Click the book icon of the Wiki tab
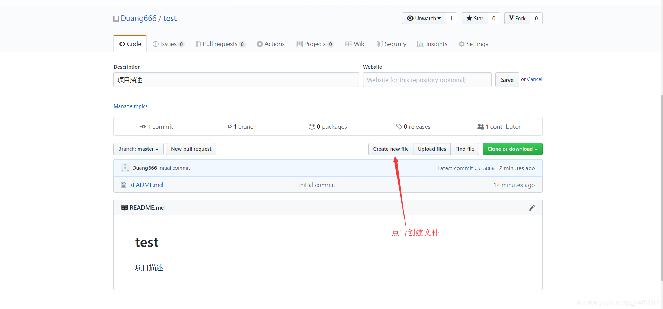Image resolution: width=663 pixels, height=309 pixels. pos(348,44)
